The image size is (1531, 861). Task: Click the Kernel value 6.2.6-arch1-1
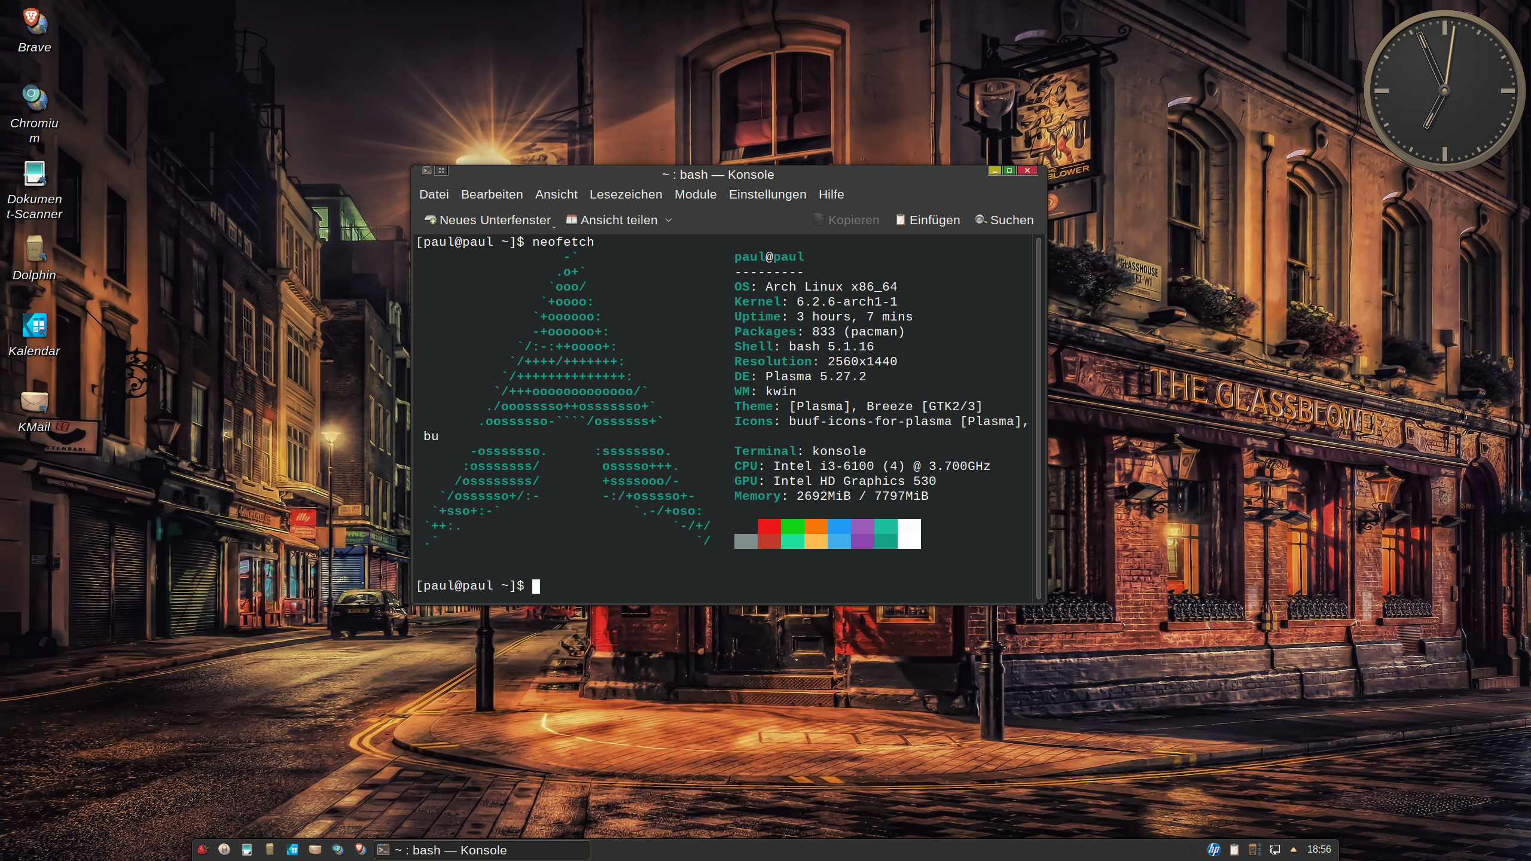pos(847,302)
